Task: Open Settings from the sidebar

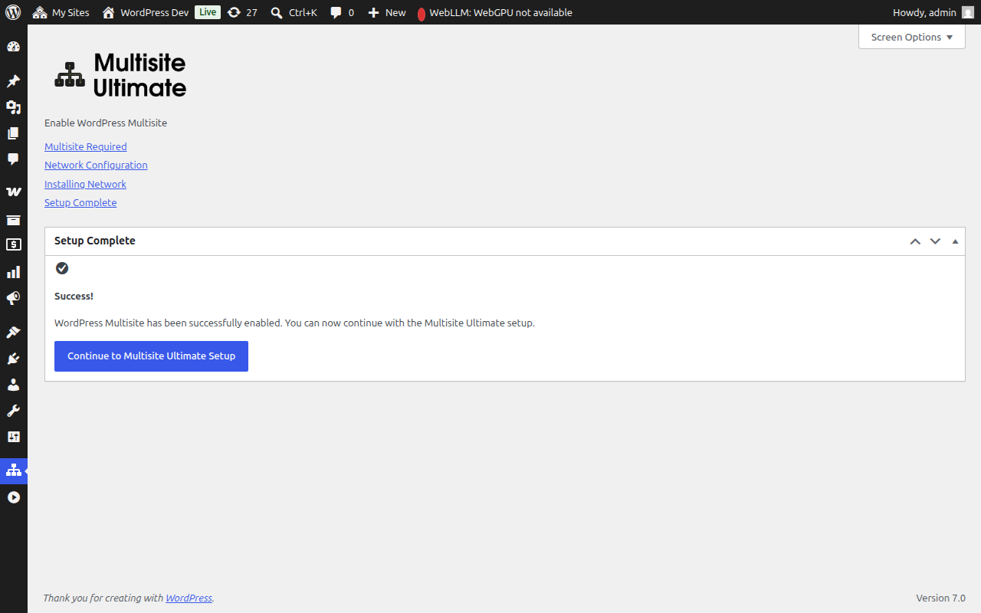Action: tap(13, 437)
